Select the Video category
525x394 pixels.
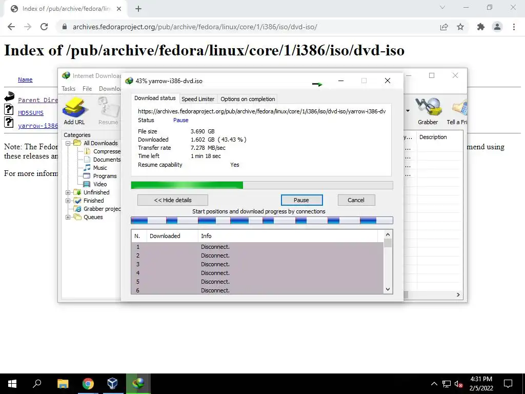(x=95, y=184)
